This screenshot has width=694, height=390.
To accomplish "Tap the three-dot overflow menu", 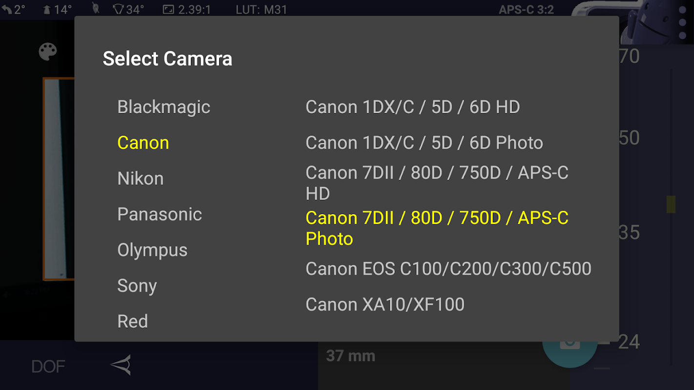I will point(682,22).
